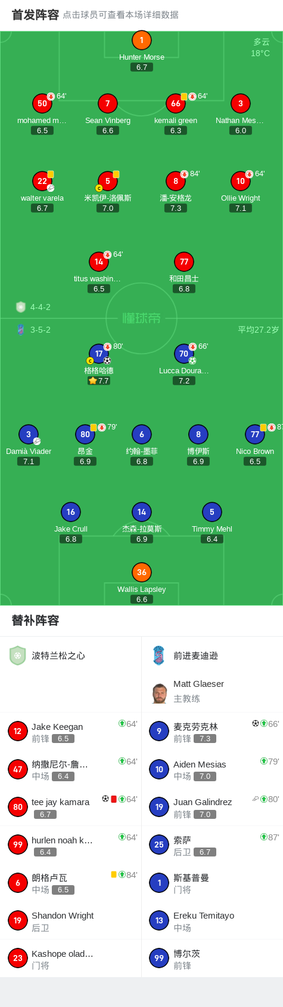Open substitute Jake Keegan details
283x1007 pixels.
(x=71, y=732)
